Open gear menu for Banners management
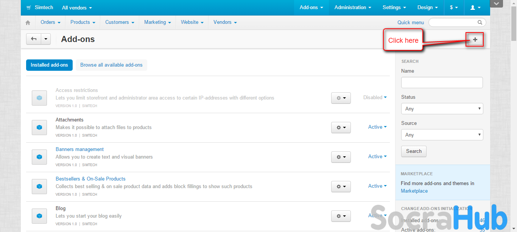This screenshot has height=232, width=517. tap(341, 157)
